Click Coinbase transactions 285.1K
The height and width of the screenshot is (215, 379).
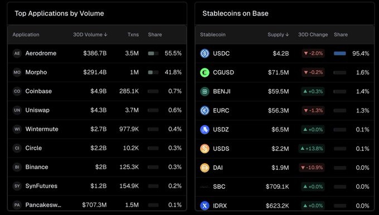click(x=129, y=91)
